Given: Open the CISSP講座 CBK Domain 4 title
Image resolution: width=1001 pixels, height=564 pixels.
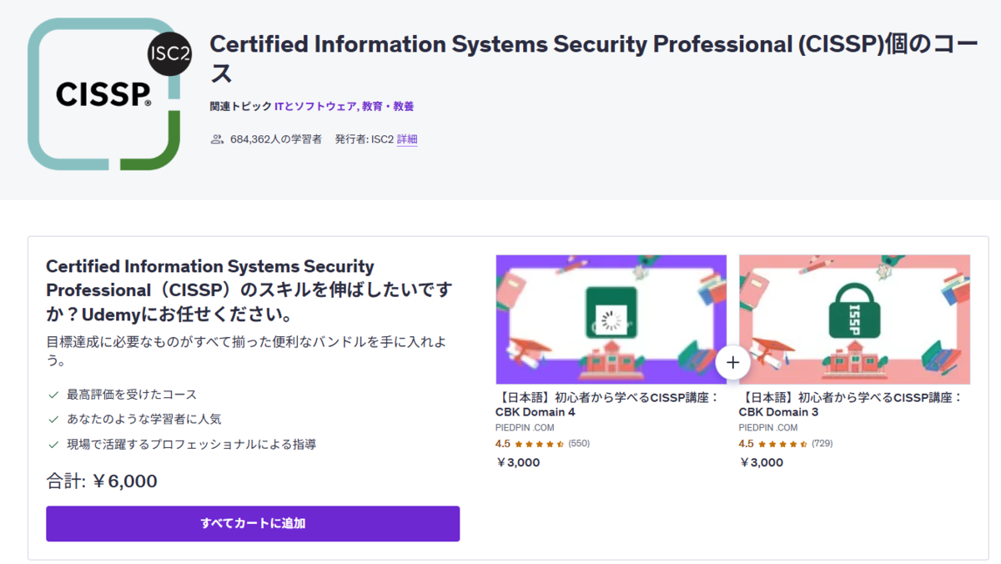Looking at the screenshot, I should (607, 405).
